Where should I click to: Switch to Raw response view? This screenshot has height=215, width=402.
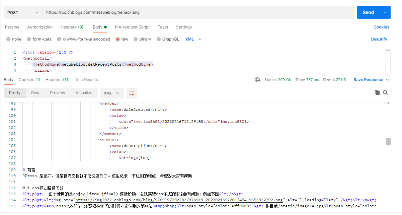pyautogui.click(x=35, y=93)
